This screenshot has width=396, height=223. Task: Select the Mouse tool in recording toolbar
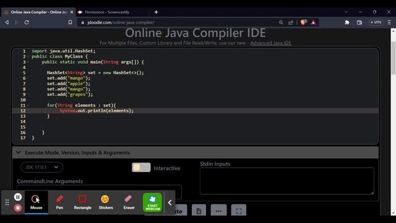point(36,203)
